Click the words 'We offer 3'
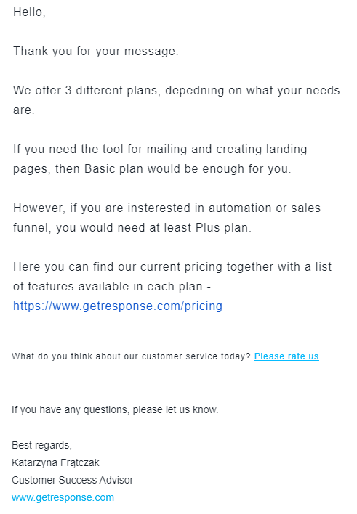Image resolution: width=357 pixels, height=514 pixels. (x=42, y=91)
